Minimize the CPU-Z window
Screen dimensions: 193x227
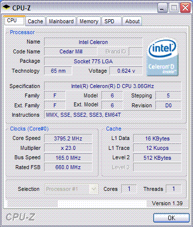[162, 8]
